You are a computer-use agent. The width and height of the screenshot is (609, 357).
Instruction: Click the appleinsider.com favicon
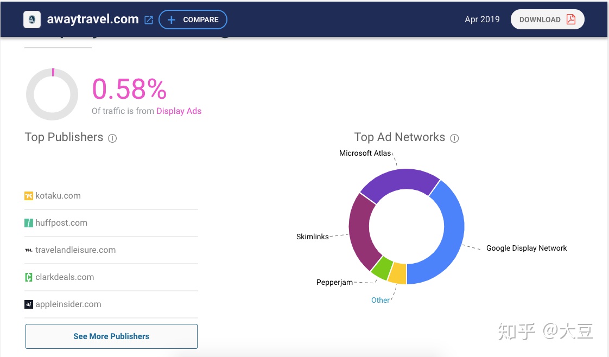pyautogui.click(x=29, y=304)
